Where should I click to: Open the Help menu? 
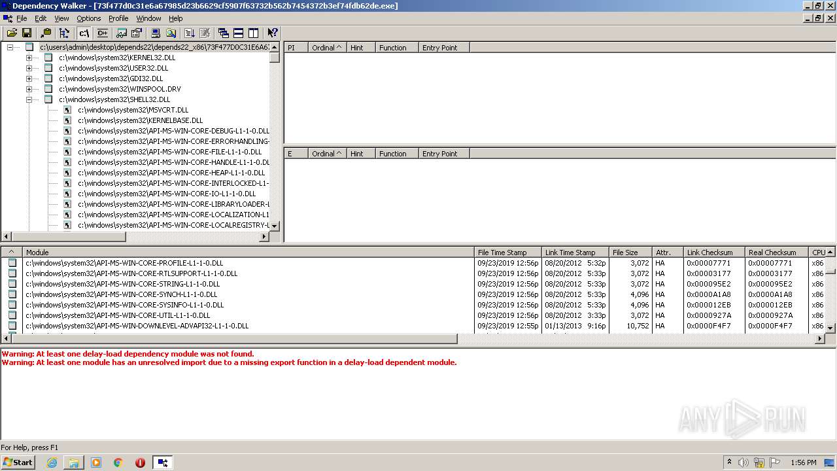176,18
